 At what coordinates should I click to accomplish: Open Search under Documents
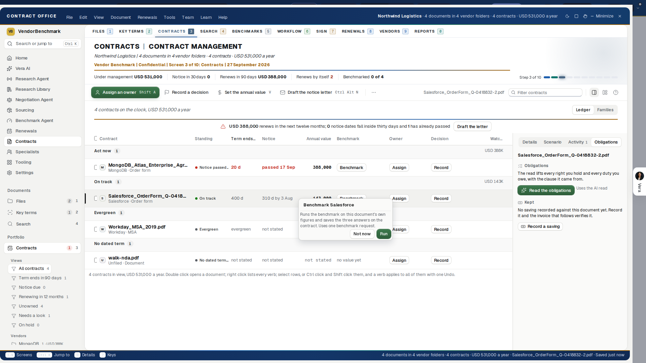43,224
